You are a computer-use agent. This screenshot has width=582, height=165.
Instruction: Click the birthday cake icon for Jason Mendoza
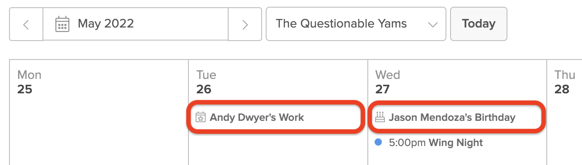(x=380, y=117)
